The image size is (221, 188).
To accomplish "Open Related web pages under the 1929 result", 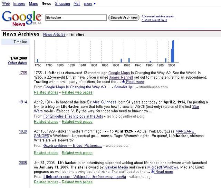I will (x=77, y=153).
